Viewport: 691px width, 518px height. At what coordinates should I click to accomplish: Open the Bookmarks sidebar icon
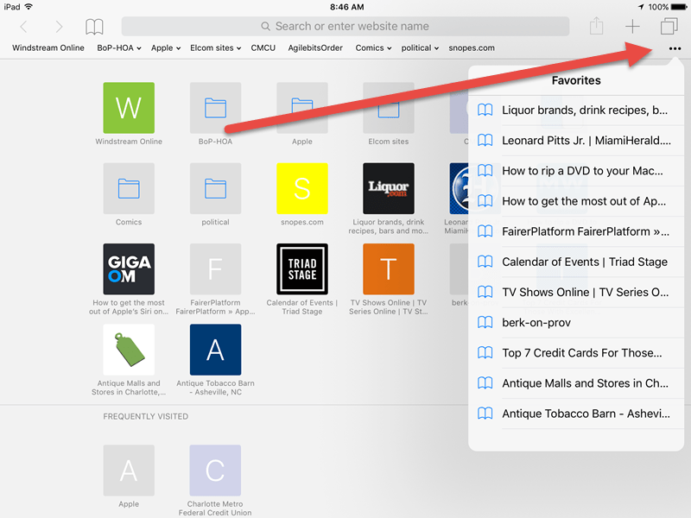94,27
